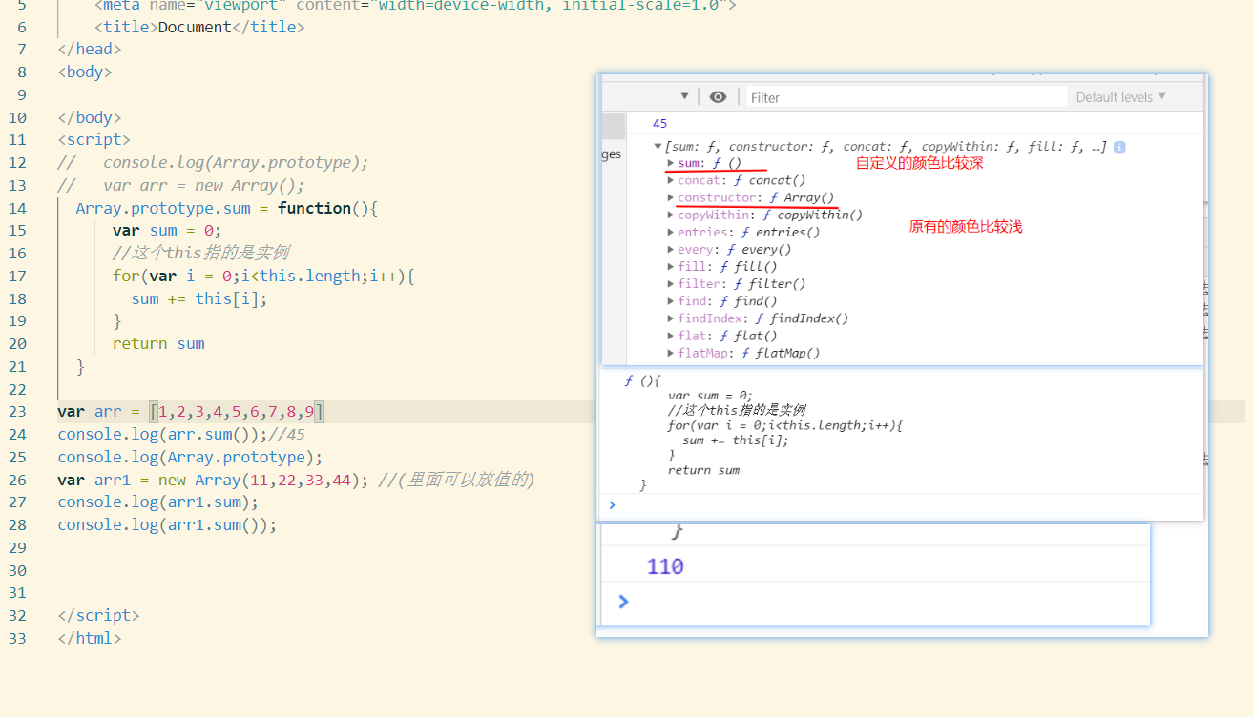Expand the copyWithin property triangle
Screen dimensions: 1253x717
(671, 215)
